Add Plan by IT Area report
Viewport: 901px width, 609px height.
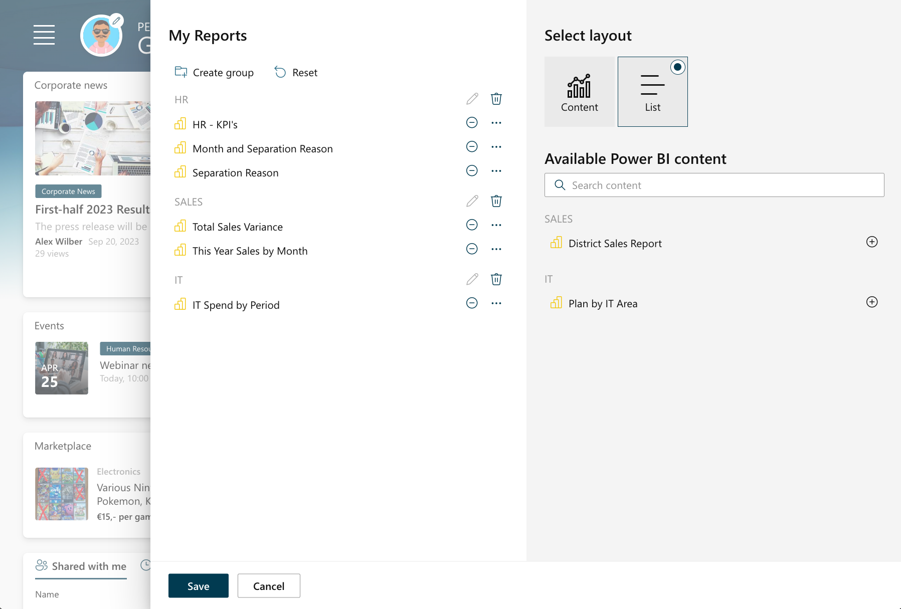point(871,302)
